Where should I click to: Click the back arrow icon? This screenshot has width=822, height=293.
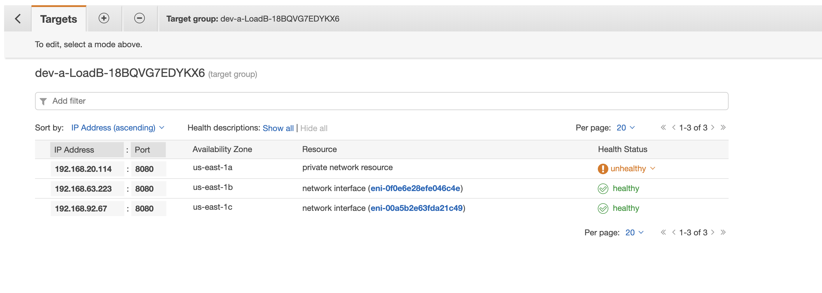(x=18, y=19)
